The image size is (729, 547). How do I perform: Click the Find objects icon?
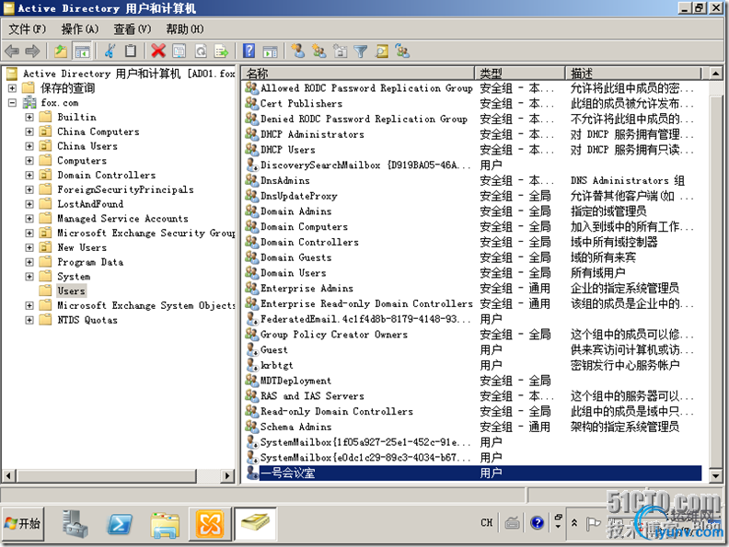pyautogui.click(x=382, y=51)
